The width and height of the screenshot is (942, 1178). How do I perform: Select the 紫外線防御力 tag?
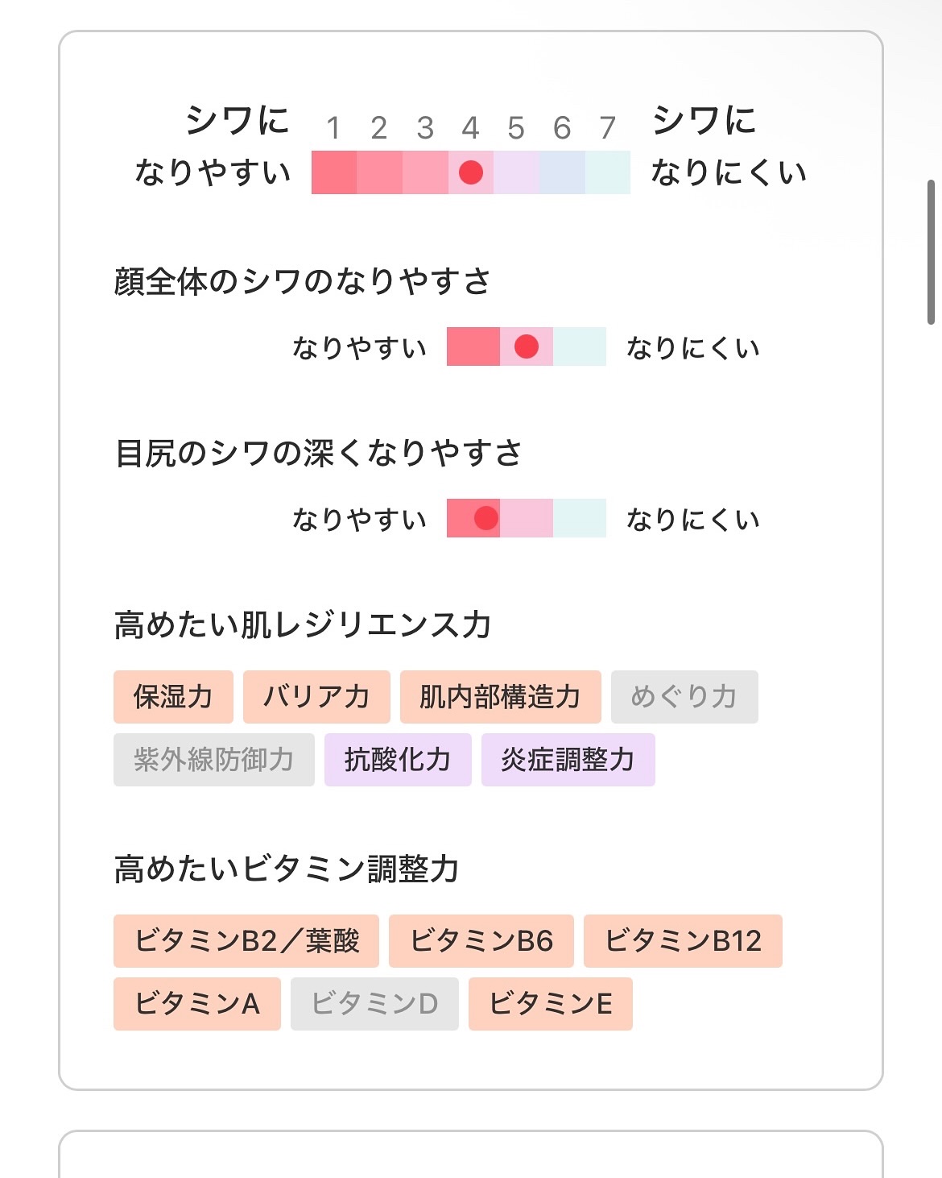(213, 760)
